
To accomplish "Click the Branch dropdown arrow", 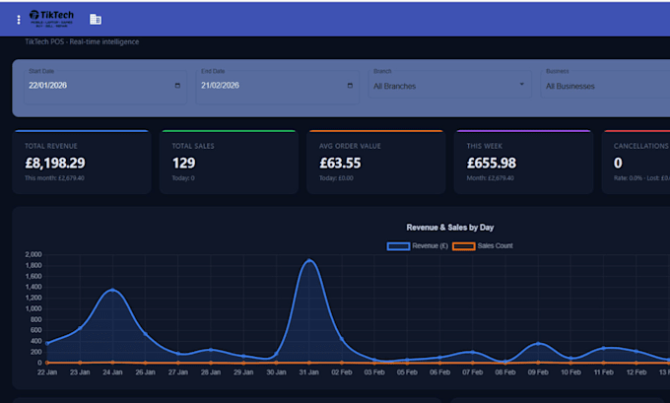I will click(x=522, y=84).
